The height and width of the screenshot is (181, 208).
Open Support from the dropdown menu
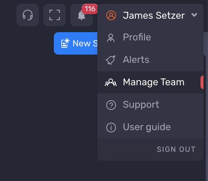[x=150, y=105]
